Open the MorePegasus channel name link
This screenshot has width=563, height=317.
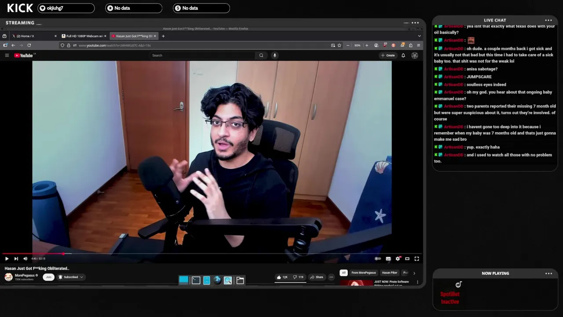coord(25,275)
